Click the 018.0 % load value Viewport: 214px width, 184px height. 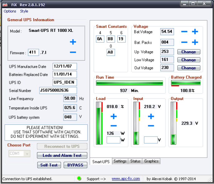point(115,107)
